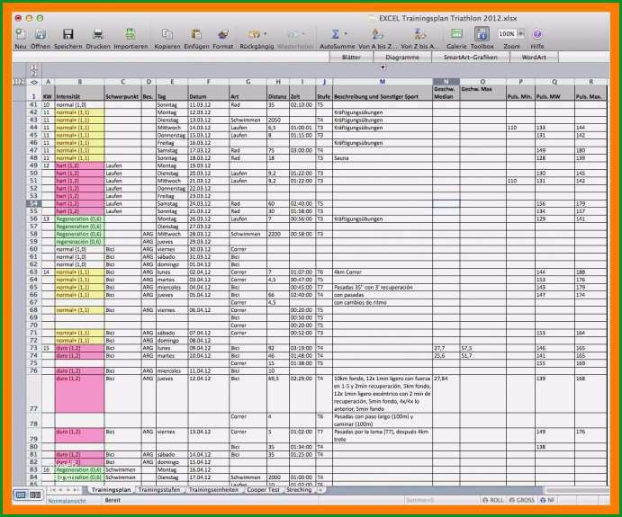The height and width of the screenshot is (517, 622).
Task: Open the Blätter gallery tab
Action: point(351,57)
